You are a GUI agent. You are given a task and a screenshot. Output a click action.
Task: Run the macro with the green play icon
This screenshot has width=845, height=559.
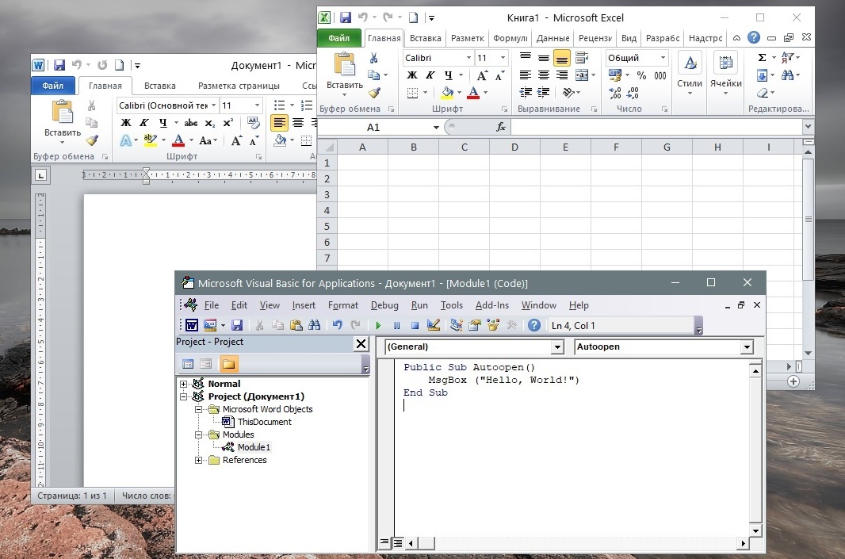tap(378, 325)
